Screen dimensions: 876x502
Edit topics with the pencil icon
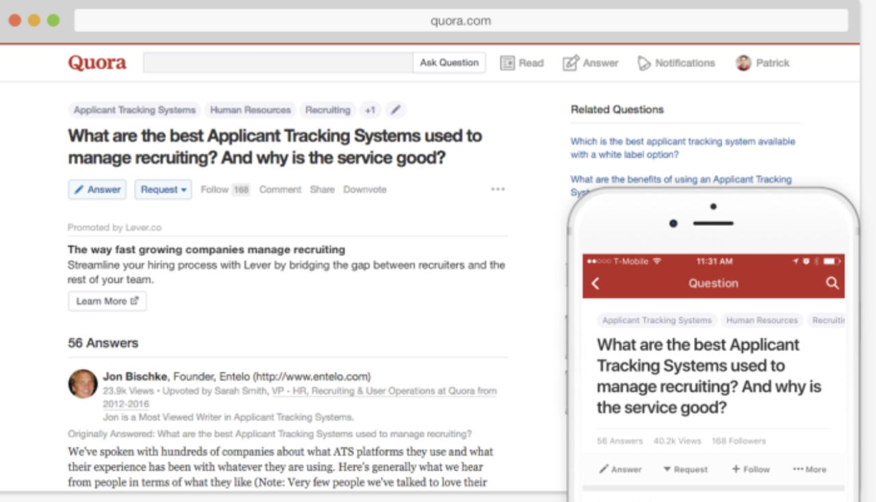396,109
